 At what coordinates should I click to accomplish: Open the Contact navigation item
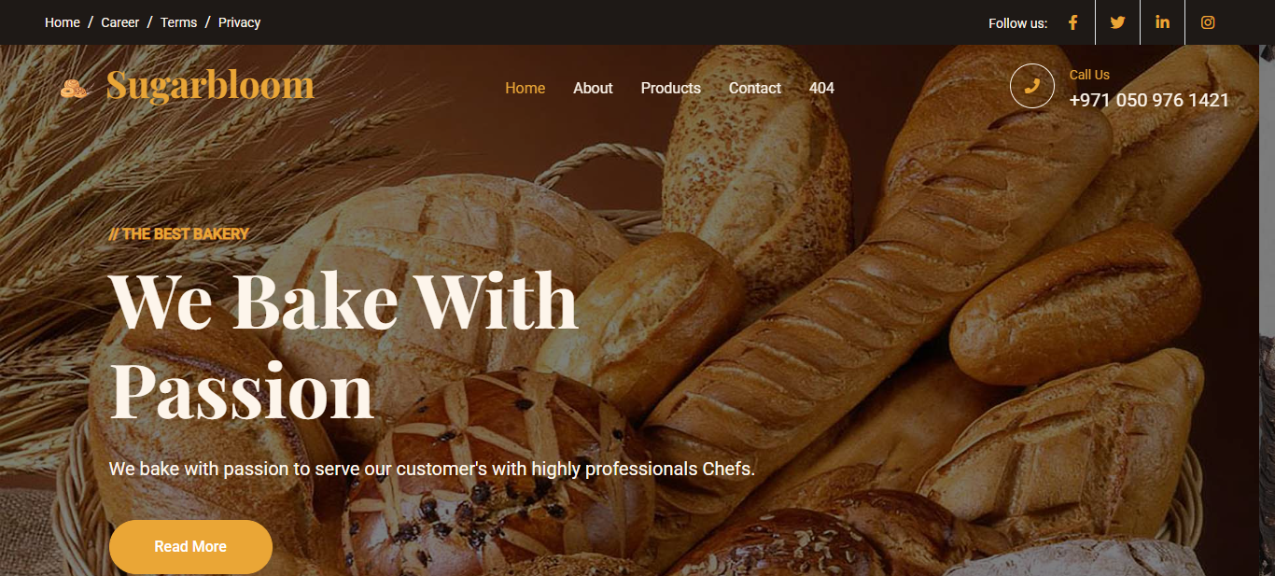pyautogui.click(x=754, y=88)
